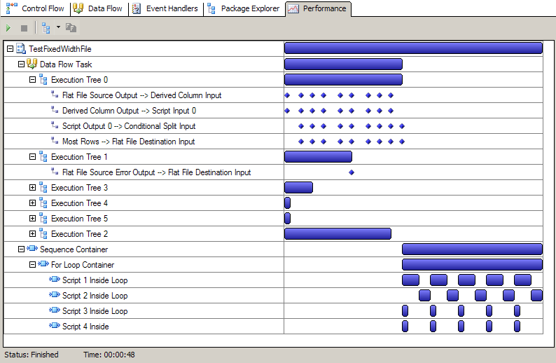Click the For Loop Container icon
The height and width of the screenshot is (363, 556).
pyautogui.click(x=43, y=265)
